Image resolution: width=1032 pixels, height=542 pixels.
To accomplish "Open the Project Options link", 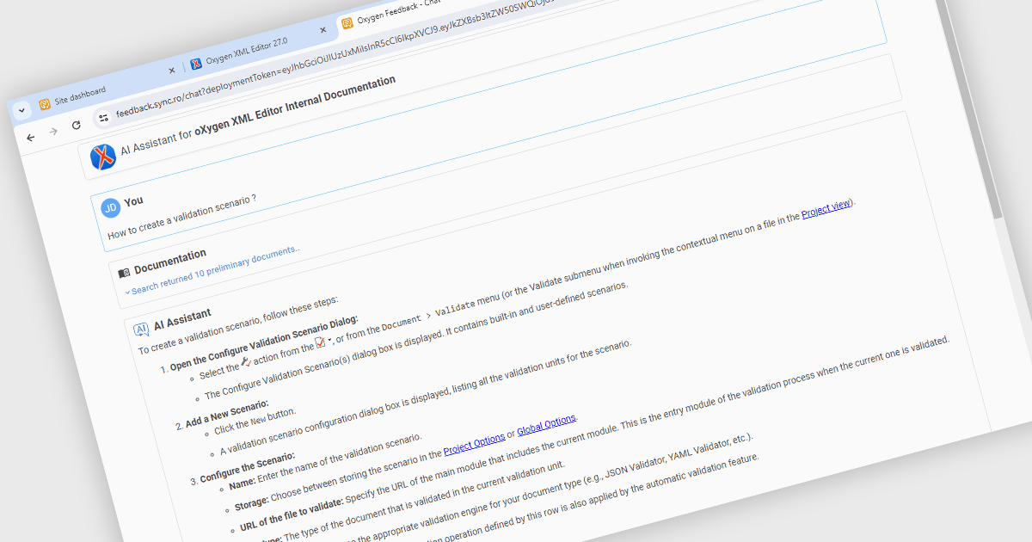I will coord(474,444).
